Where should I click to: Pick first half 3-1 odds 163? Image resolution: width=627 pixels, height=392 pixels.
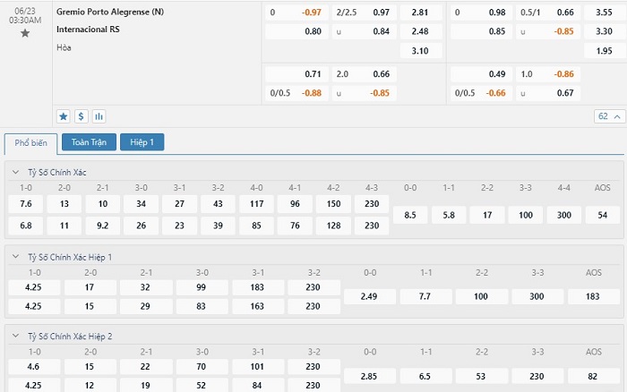(x=258, y=306)
